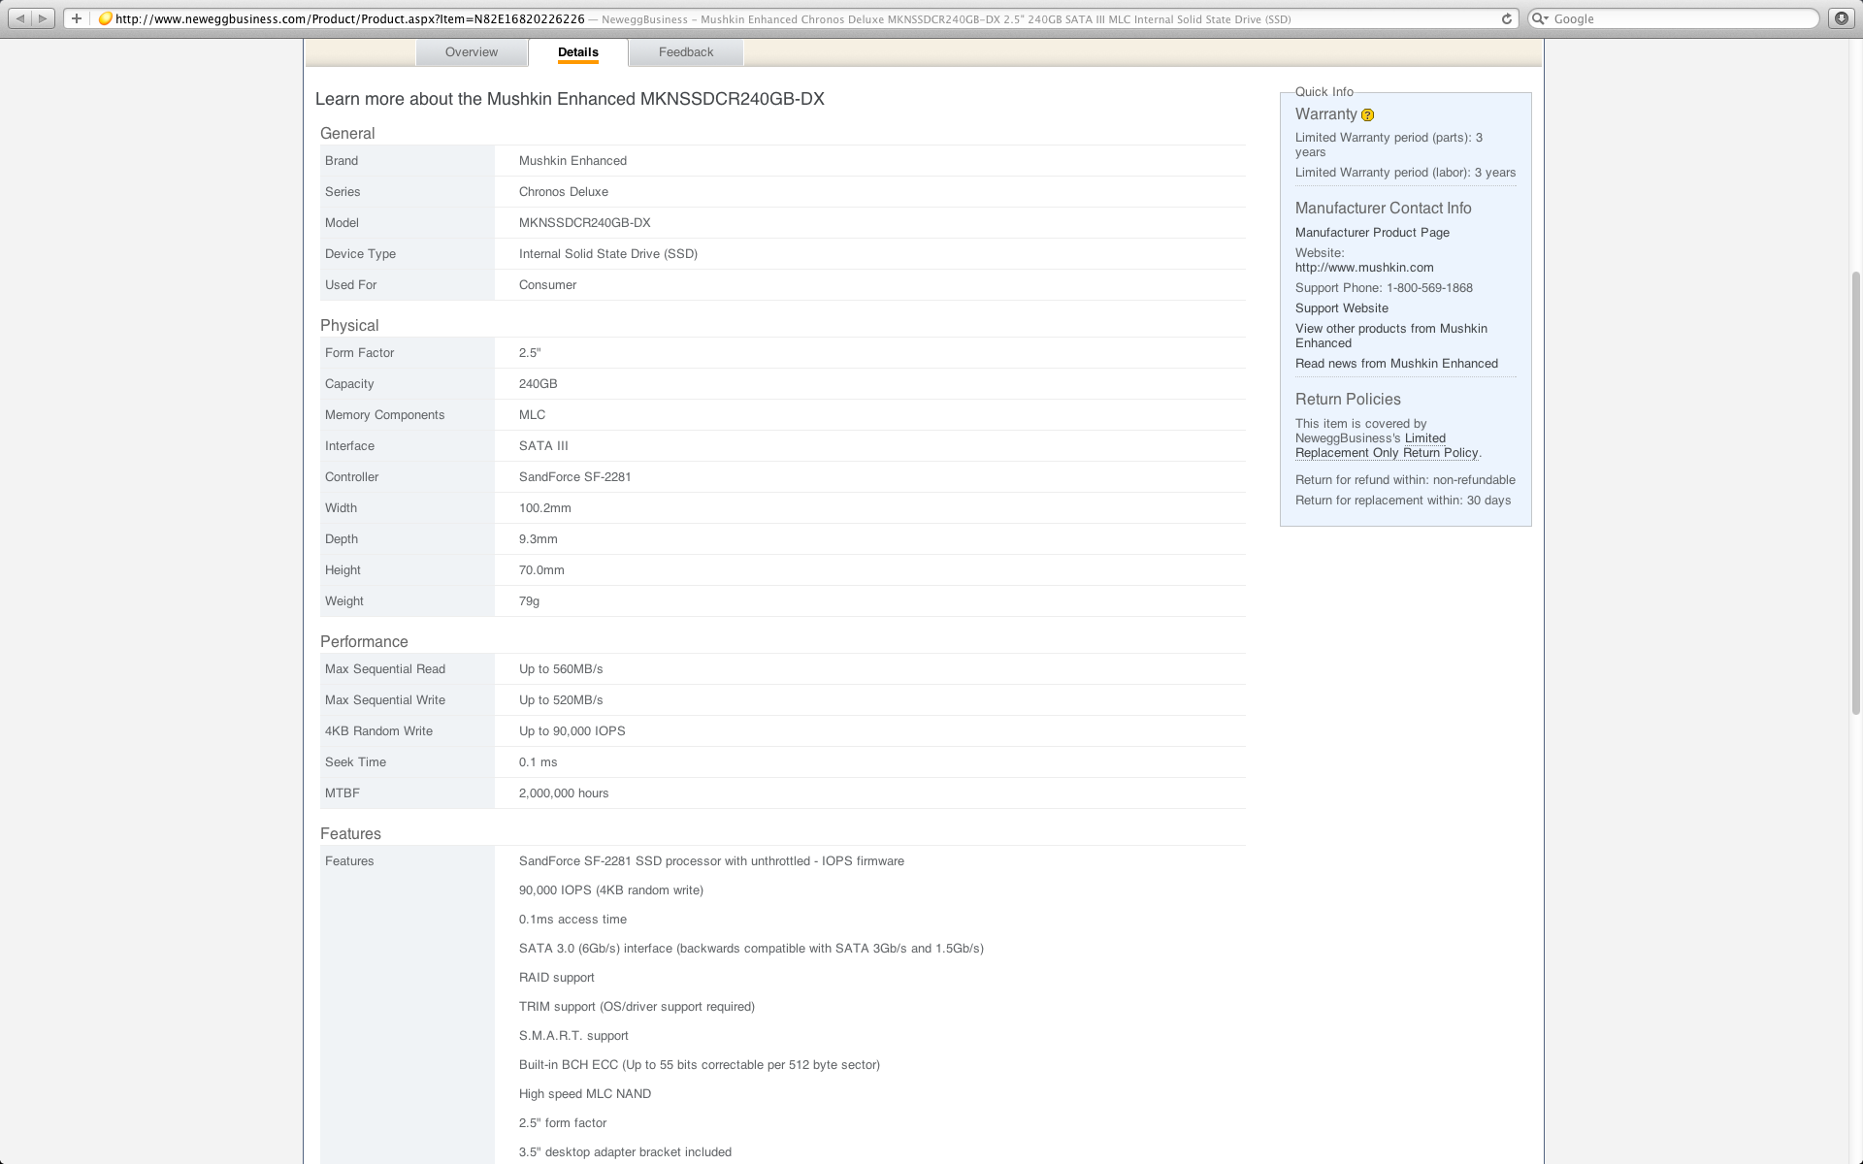Viewport: 1863px width, 1164px height.
Task: Click the 'SATA III' interface value
Action: (x=543, y=446)
